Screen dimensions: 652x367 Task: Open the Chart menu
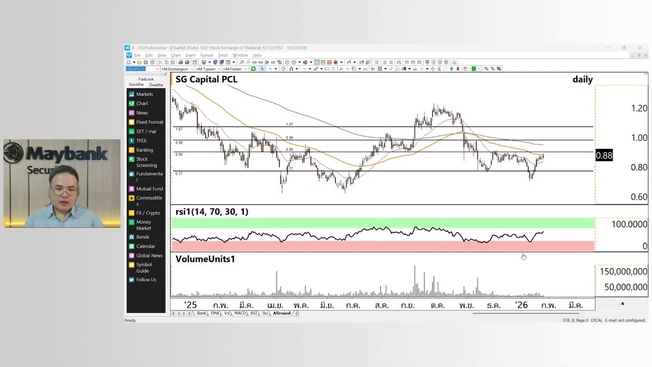[176, 55]
